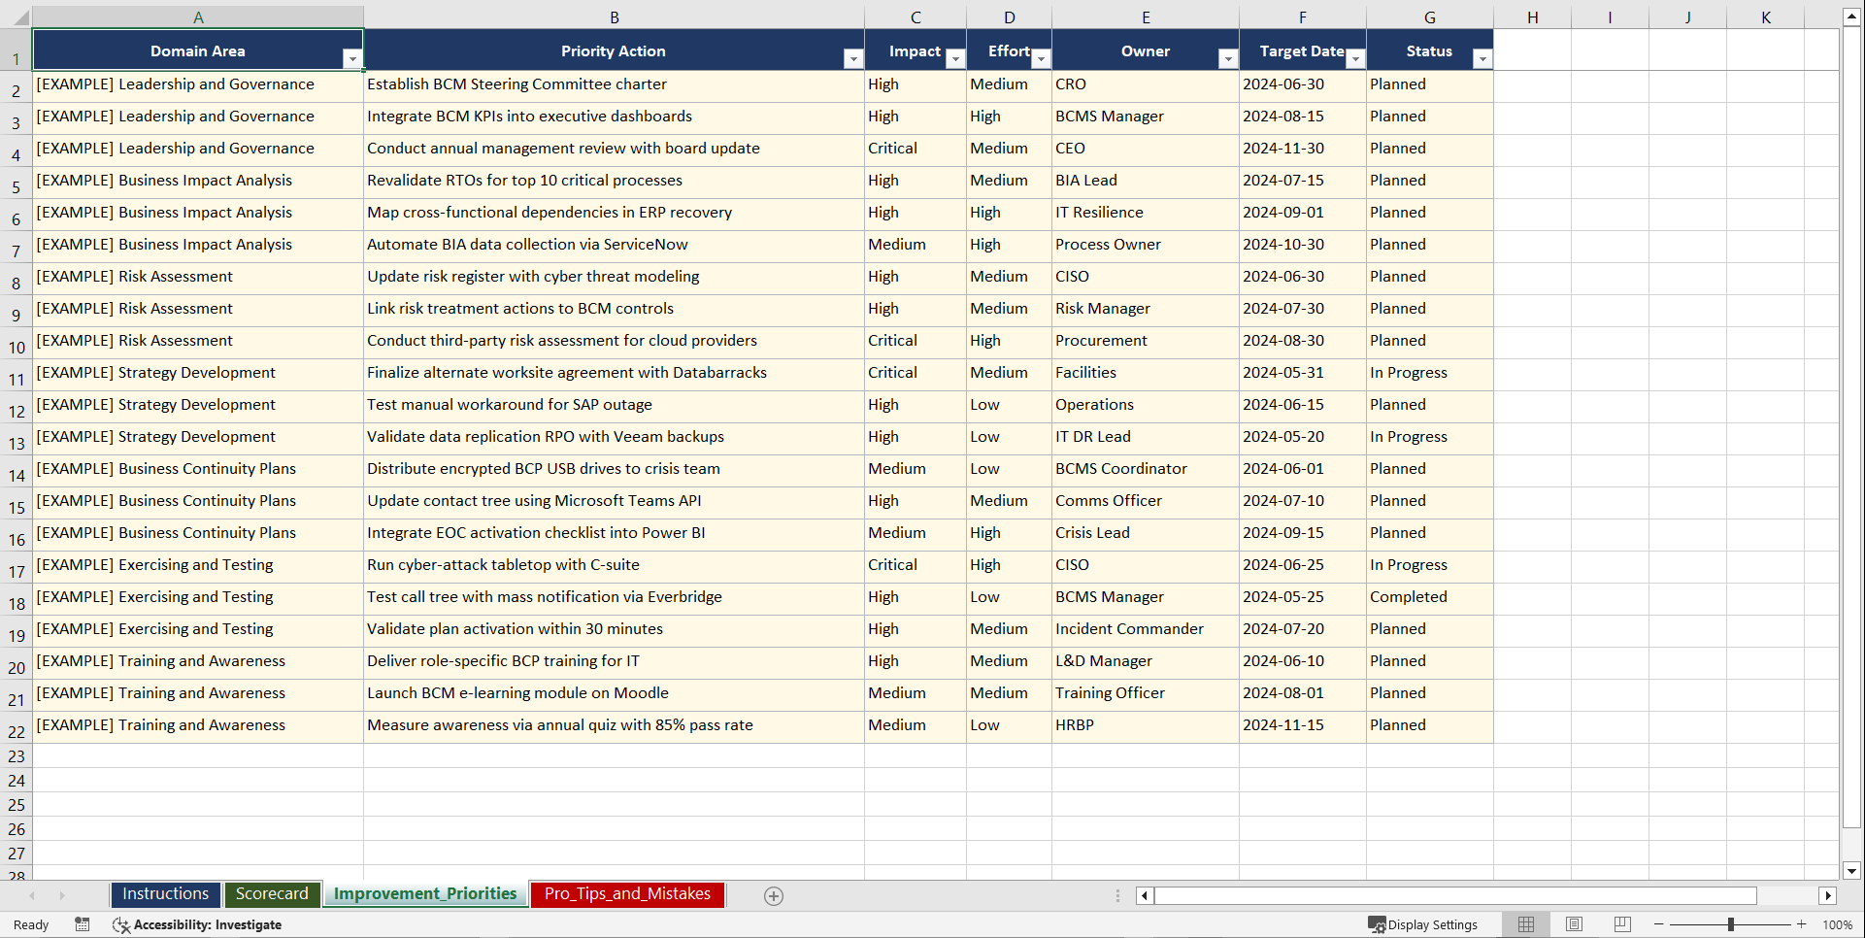Image resolution: width=1865 pixels, height=938 pixels.
Task: Expand the Owner column filter menu
Action: (1228, 58)
